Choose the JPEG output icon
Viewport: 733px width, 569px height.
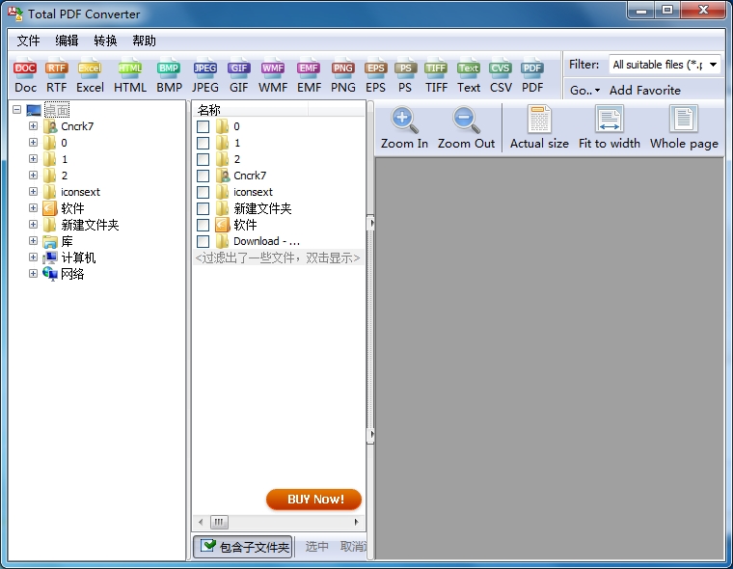tap(205, 77)
